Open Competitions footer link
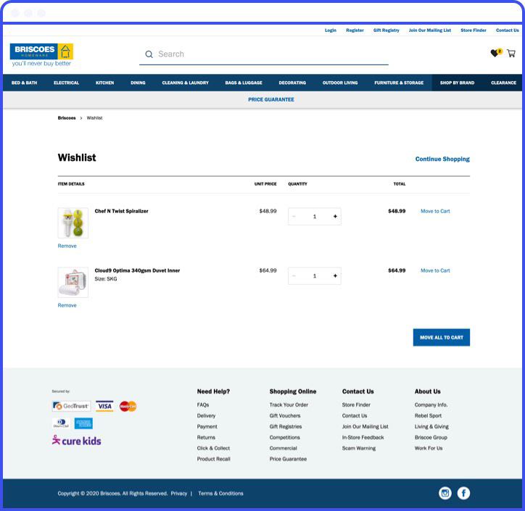The height and width of the screenshot is (511, 525). tap(284, 437)
